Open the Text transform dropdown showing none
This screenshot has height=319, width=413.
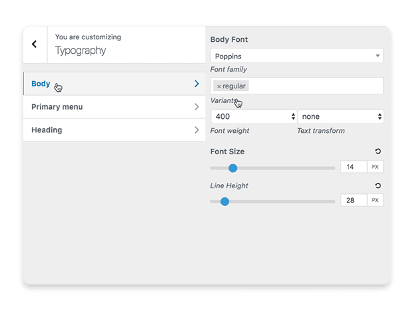click(340, 116)
